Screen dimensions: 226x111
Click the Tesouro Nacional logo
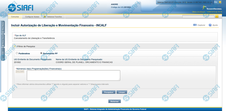[210, 7]
